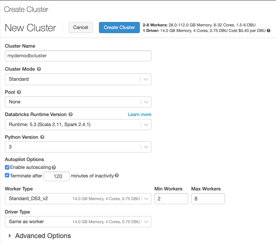Screen dimensions: 276x244
Task: Toggle the Terminate after checkbox
Action: 7,175
